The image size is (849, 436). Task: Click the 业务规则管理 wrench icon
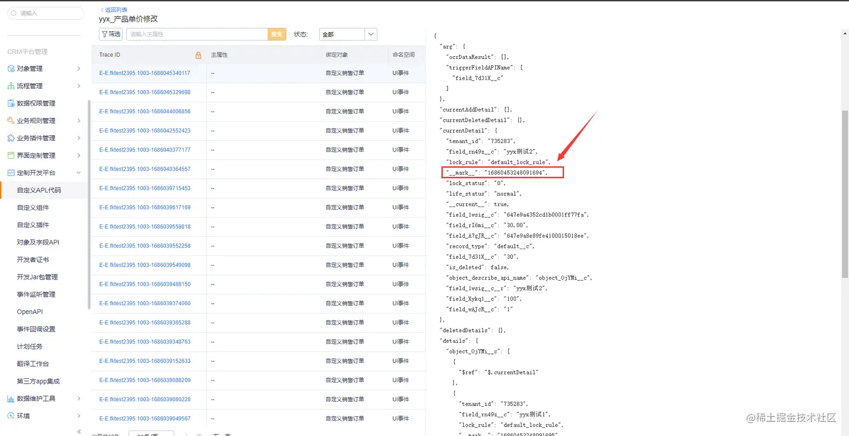11,121
